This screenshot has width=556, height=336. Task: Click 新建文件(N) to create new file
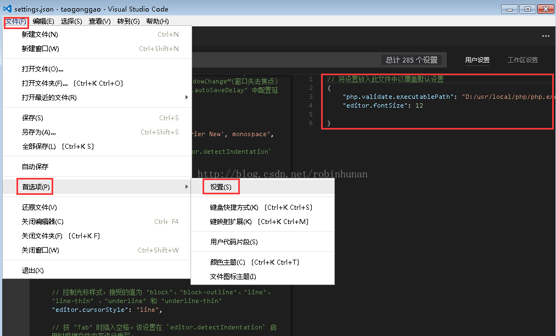tap(40, 35)
